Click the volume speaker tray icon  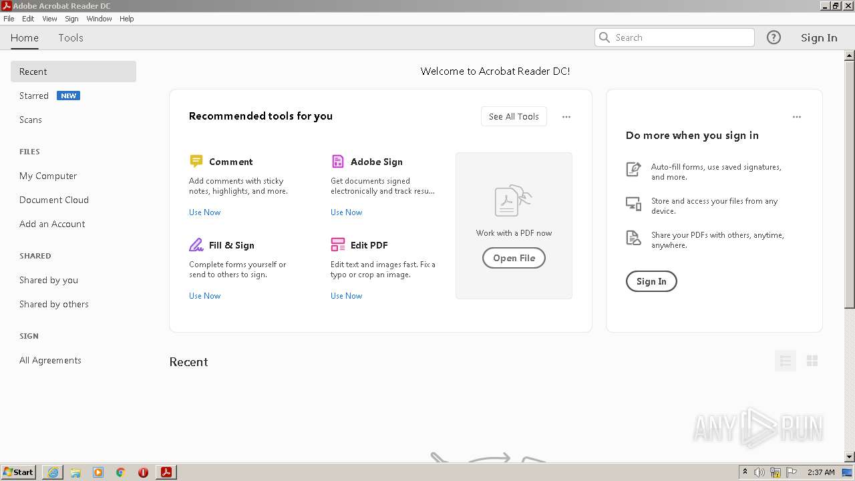pyautogui.click(x=759, y=472)
